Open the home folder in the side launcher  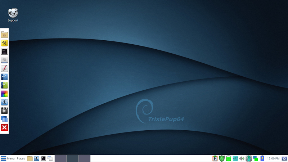coord(5,35)
